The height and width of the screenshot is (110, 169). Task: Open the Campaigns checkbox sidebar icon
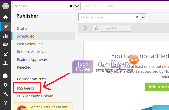[x=5, y=54]
